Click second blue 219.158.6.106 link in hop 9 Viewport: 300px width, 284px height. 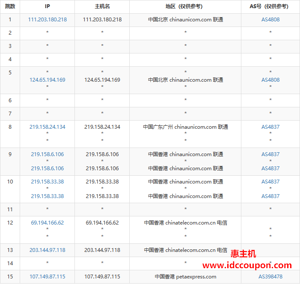(48, 168)
